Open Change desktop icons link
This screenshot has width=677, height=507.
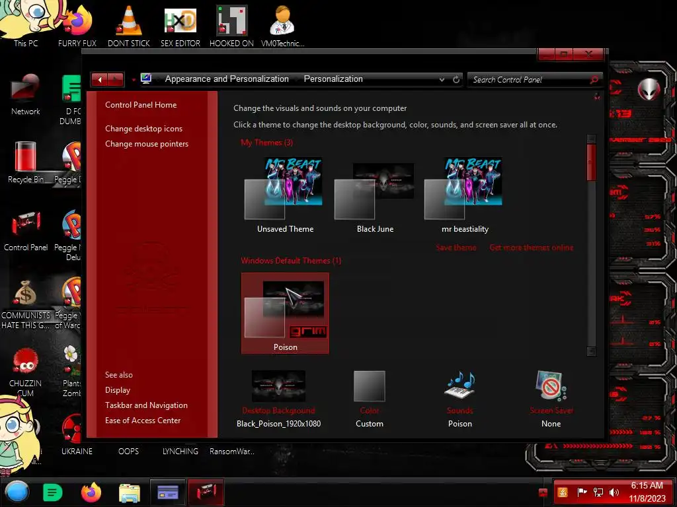click(143, 129)
